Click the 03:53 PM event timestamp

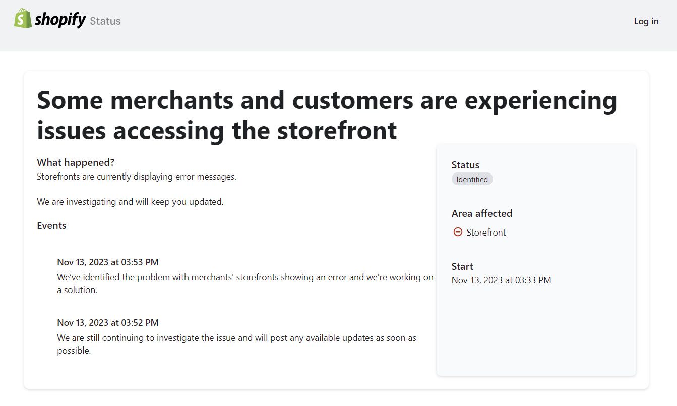(108, 262)
